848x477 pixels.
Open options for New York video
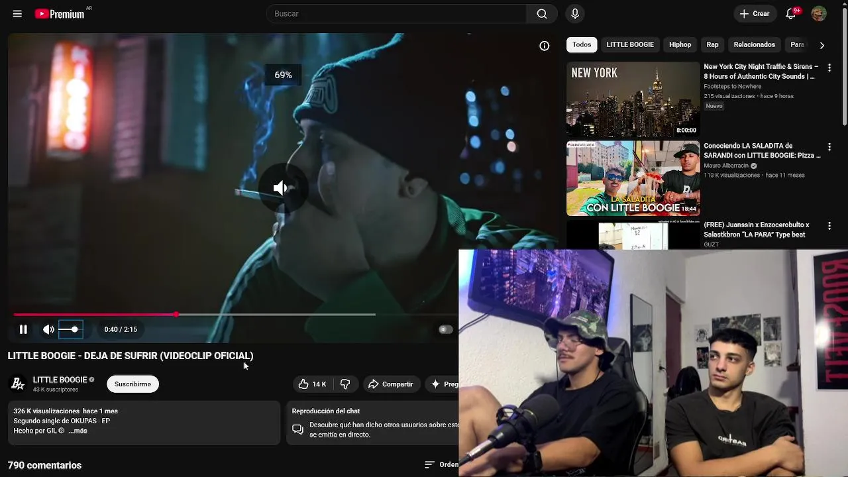[x=829, y=68]
